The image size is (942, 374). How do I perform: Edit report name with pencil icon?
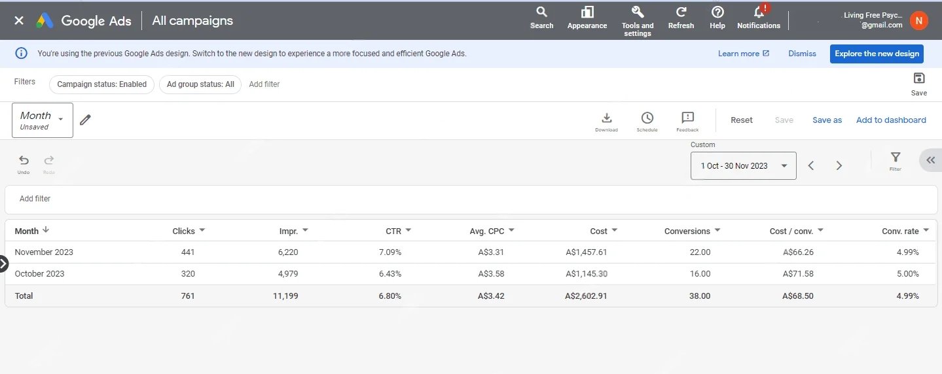point(85,120)
